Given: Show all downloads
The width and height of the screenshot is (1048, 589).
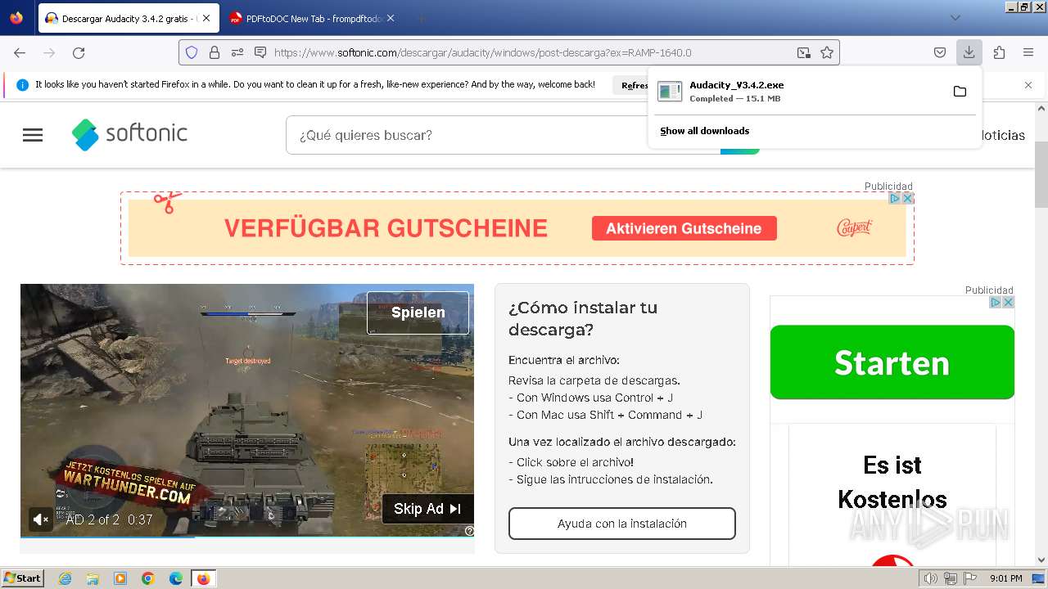Looking at the screenshot, I should point(705,131).
